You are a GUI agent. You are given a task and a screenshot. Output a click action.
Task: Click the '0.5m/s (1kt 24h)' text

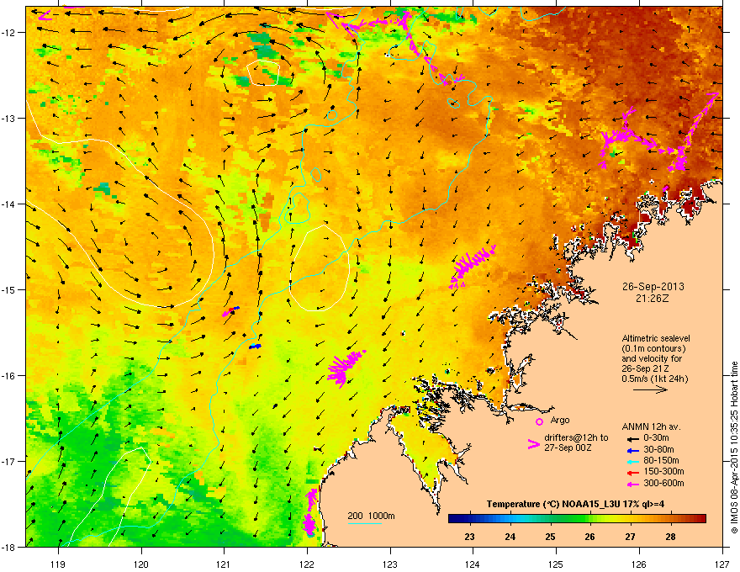click(x=655, y=379)
